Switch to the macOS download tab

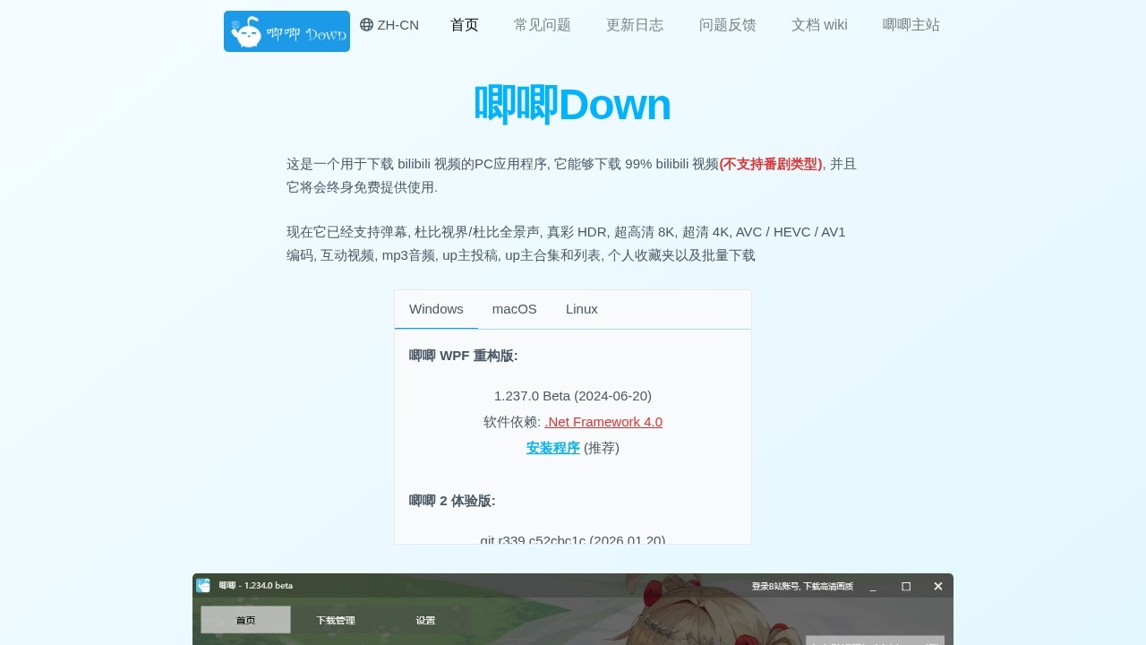[x=514, y=309]
